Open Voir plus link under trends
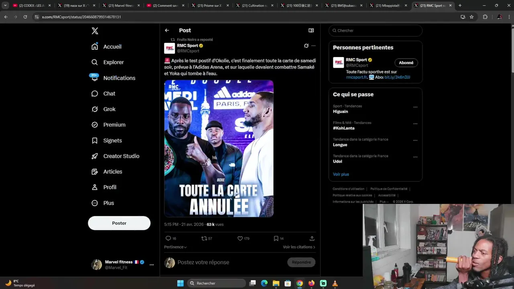The width and height of the screenshot is (514, 289). coord(341,174)
